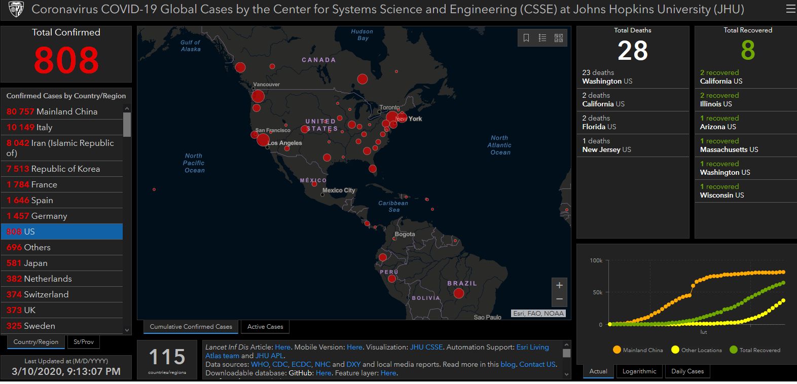Open the map legend list icon
The image size is (797, 384).
click(542, 38)
